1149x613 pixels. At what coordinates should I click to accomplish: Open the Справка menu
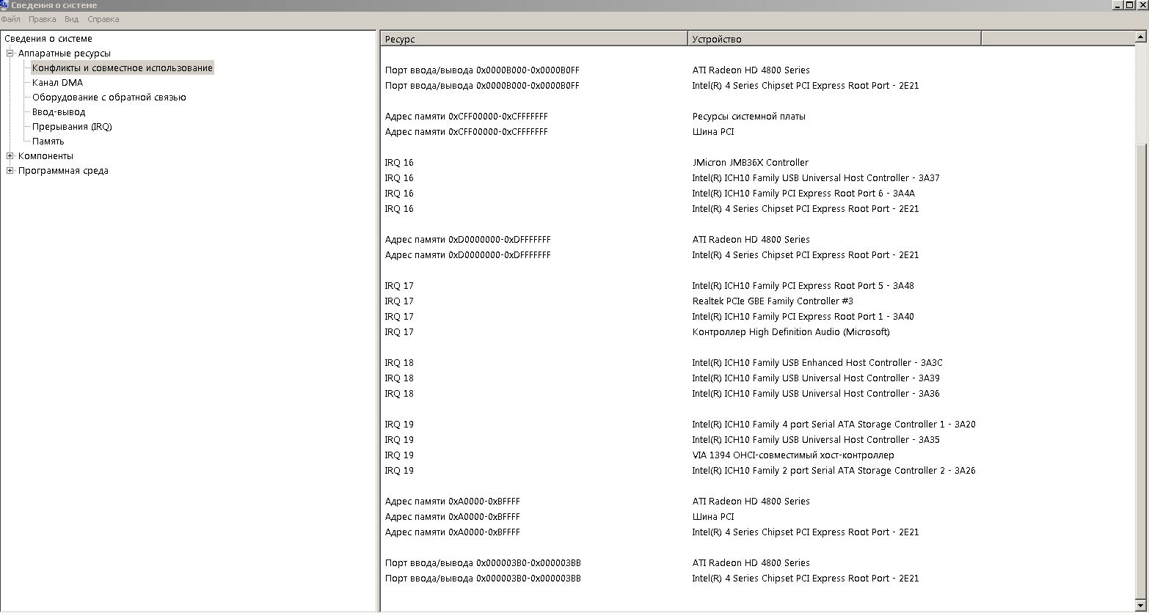pos(103,19)
